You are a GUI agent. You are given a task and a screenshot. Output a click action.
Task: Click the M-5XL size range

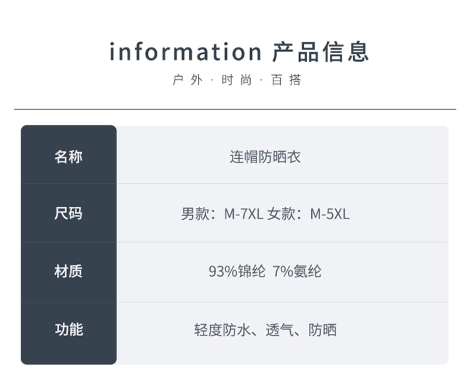coord(330,214)
